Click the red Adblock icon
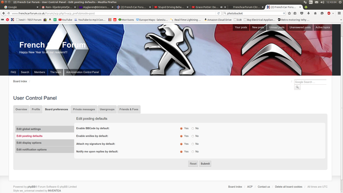This screenshot has width=343, height=193. 329,13
